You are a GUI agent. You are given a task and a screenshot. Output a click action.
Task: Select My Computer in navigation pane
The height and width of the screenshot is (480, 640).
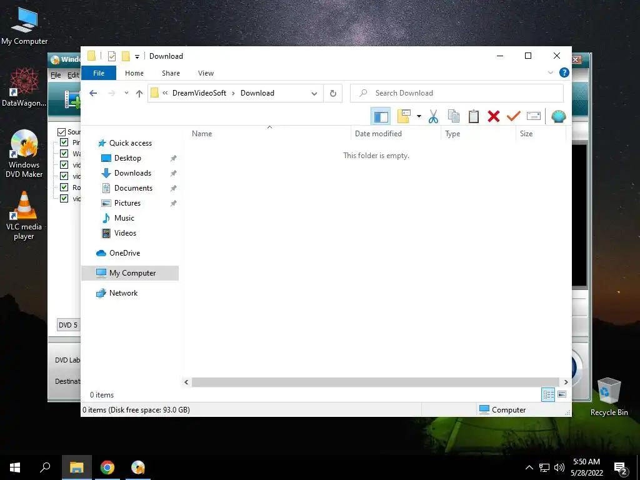130,273
